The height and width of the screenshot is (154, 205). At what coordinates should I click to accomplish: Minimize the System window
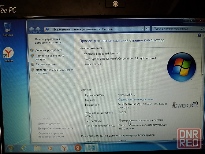187,21
